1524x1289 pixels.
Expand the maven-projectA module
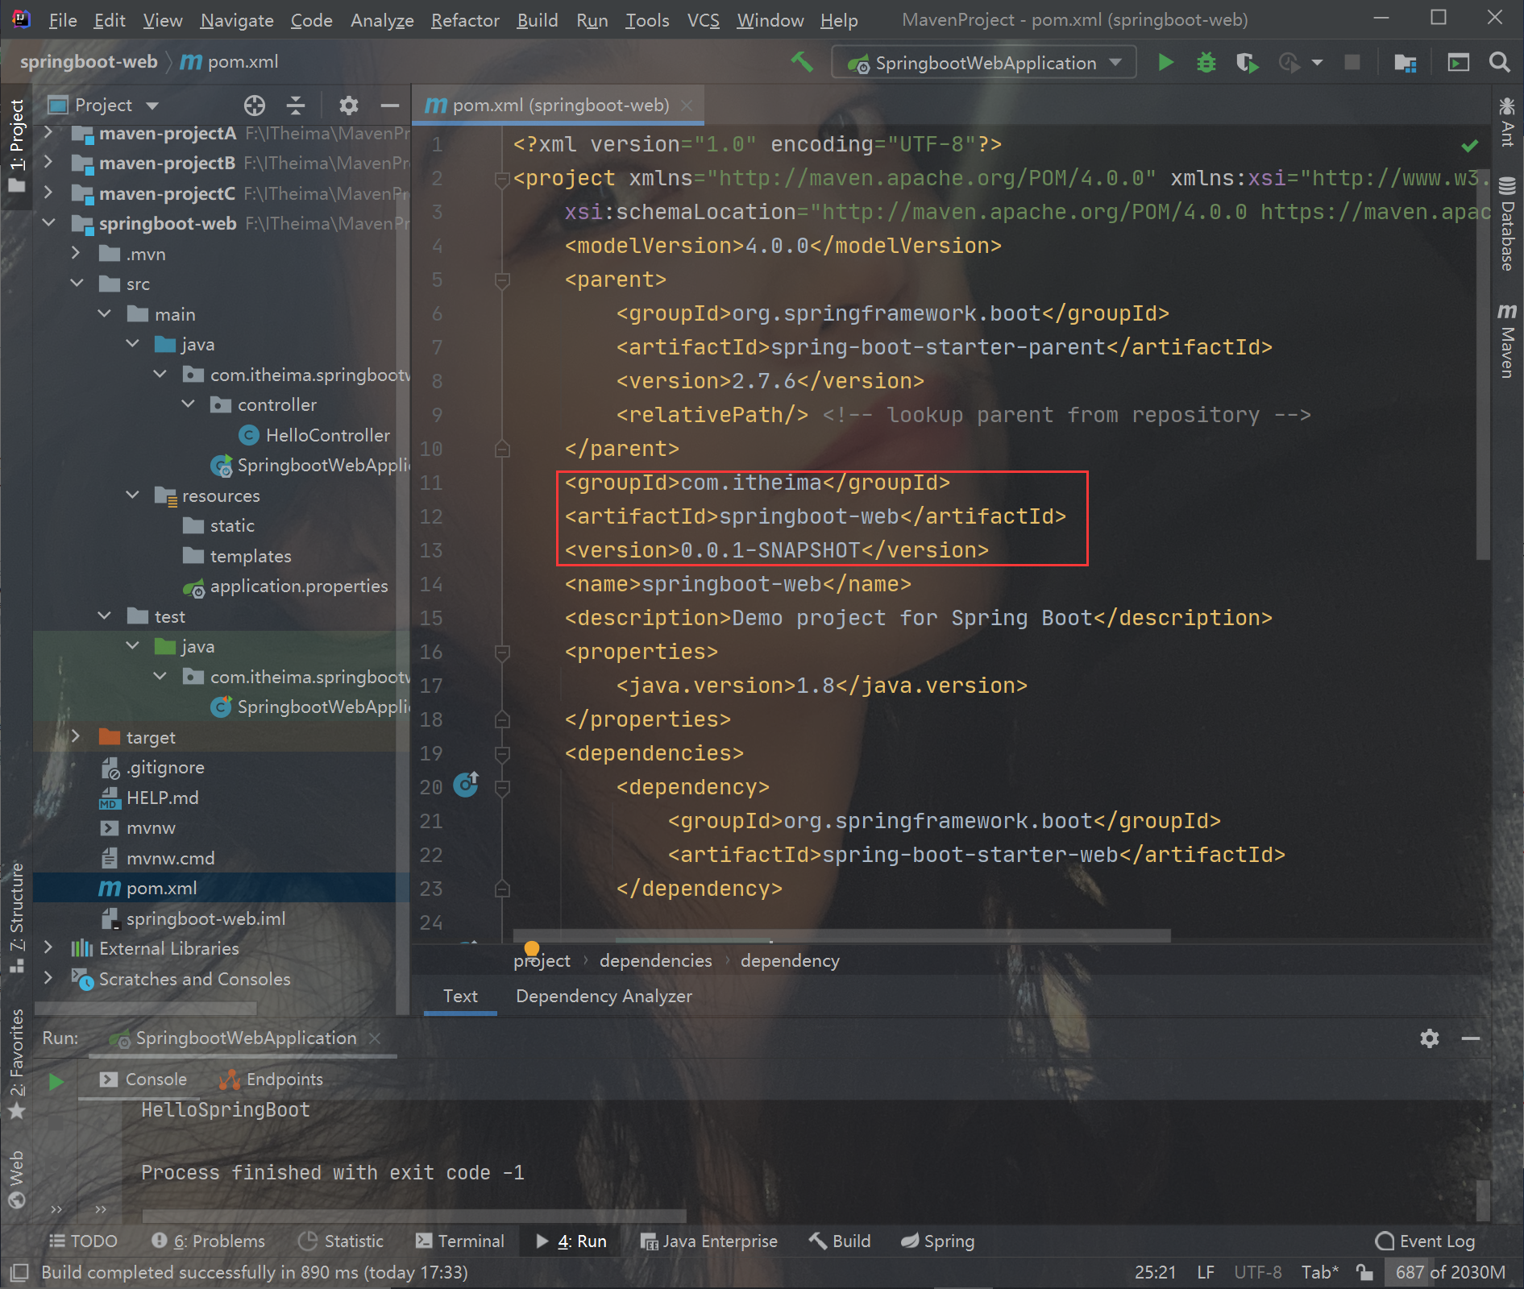pos(48,132)
